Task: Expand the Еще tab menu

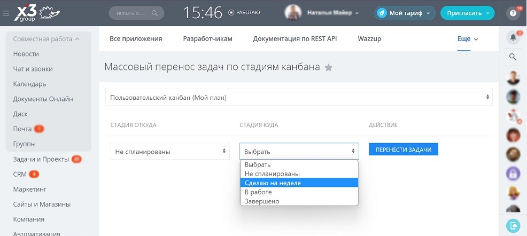Action: point(468,39)
